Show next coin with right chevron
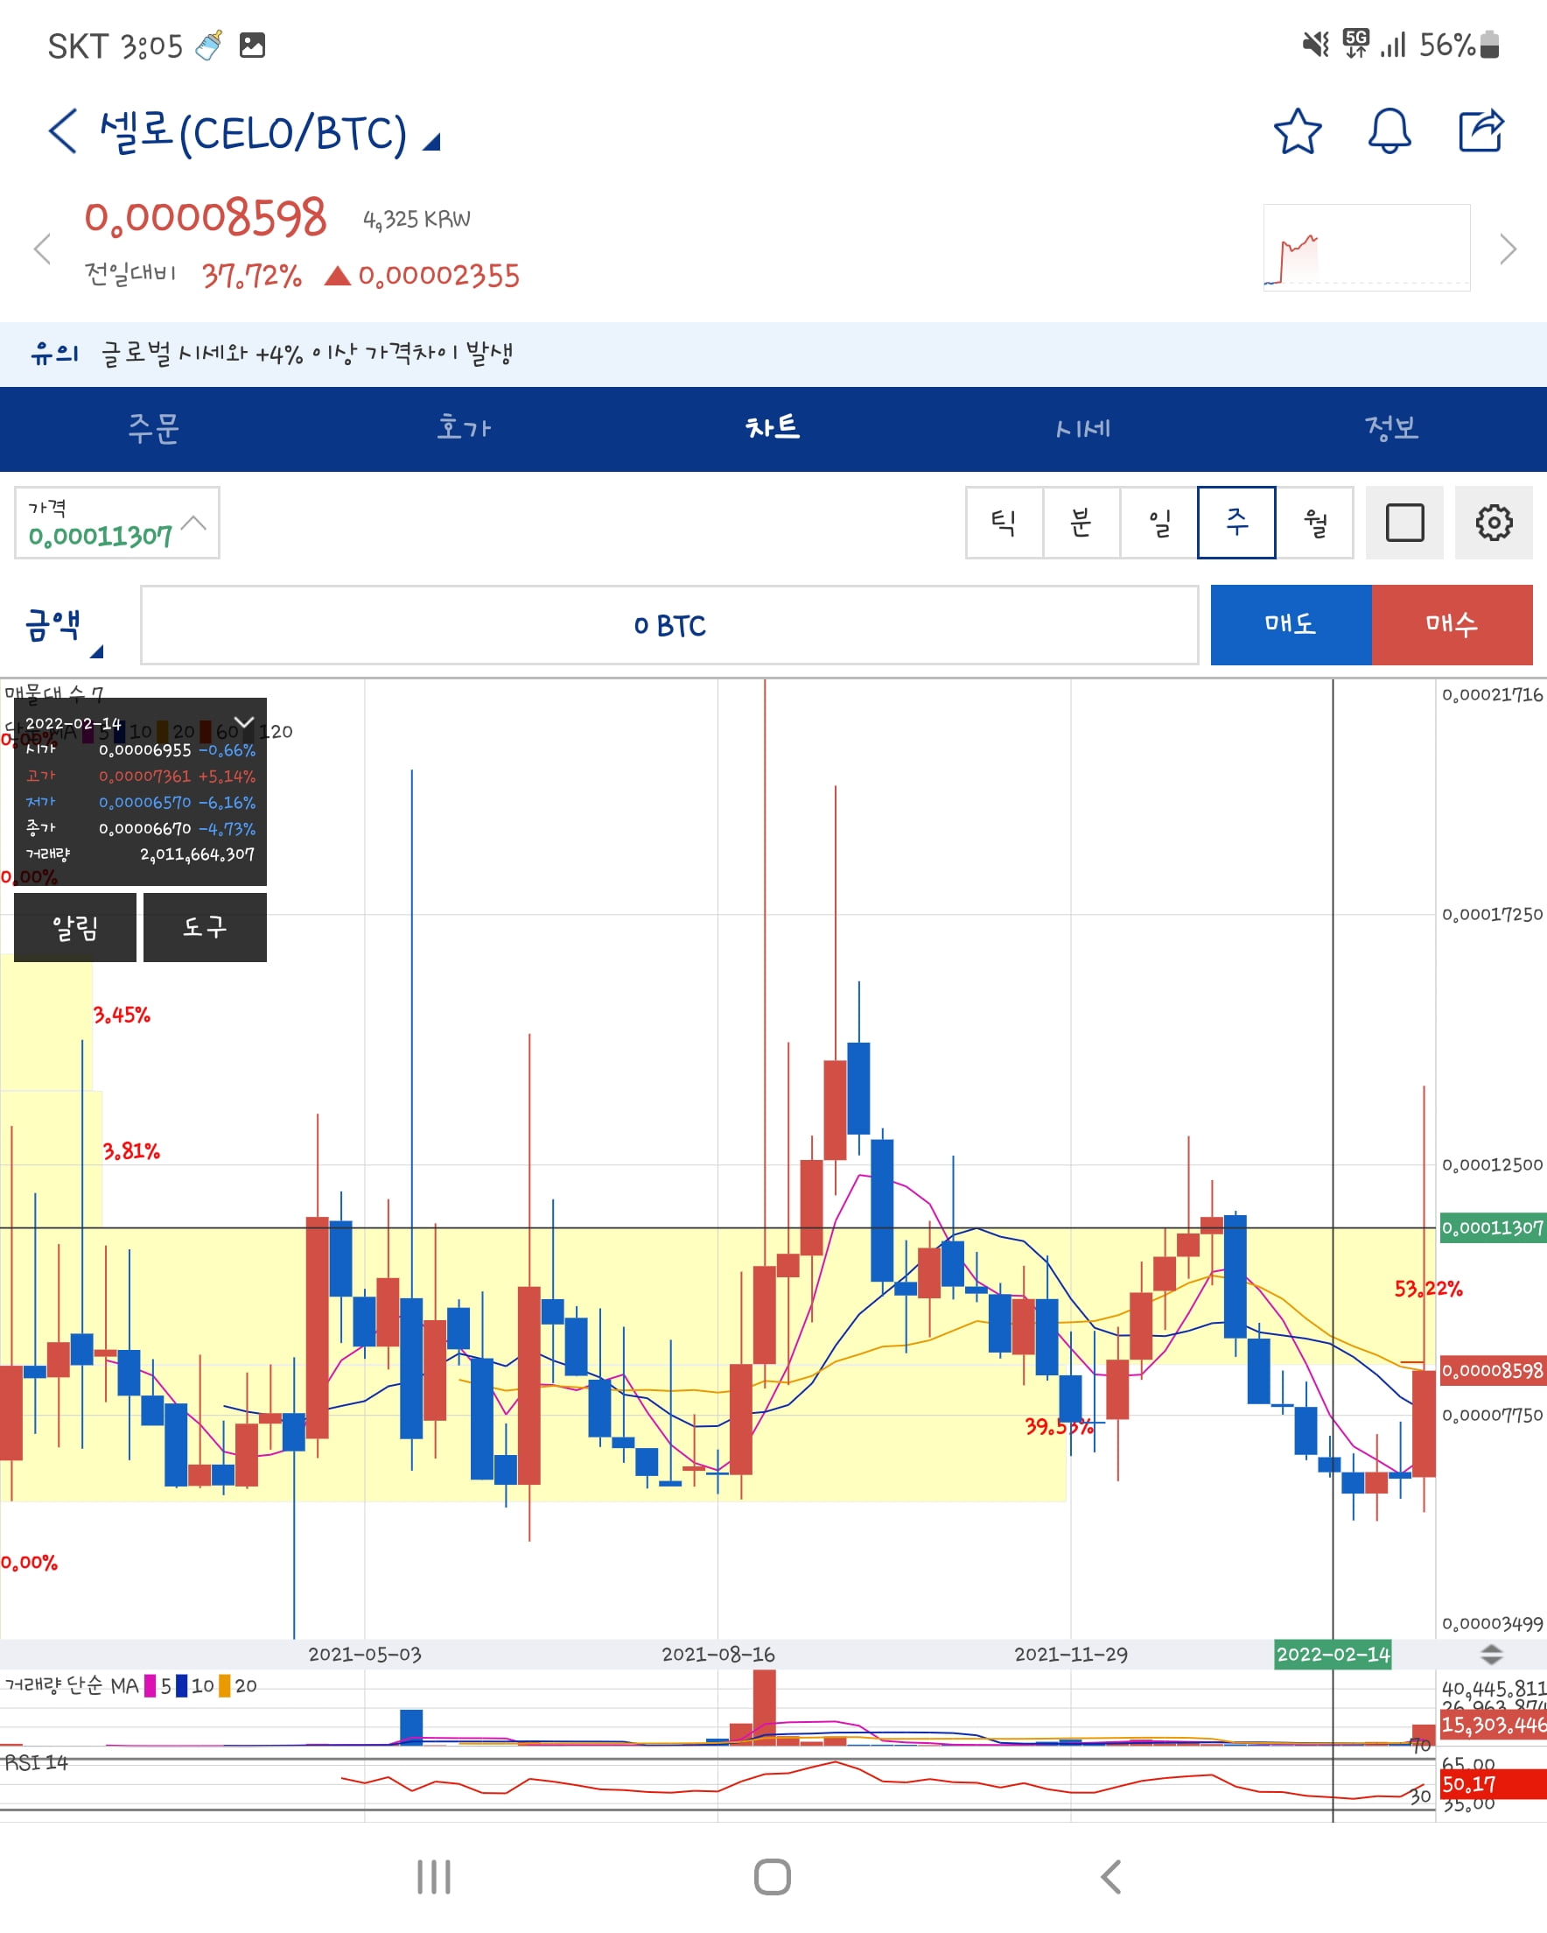Screen dimensions: 1547x1933 (1508, 249)
